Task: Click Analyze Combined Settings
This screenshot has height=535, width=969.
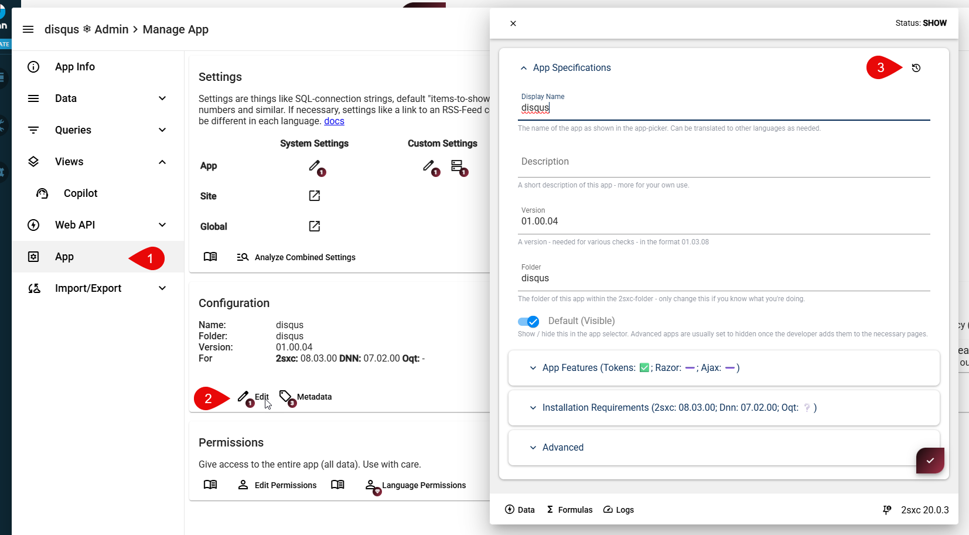Action: pyautogui.click(x=296, y=257)
